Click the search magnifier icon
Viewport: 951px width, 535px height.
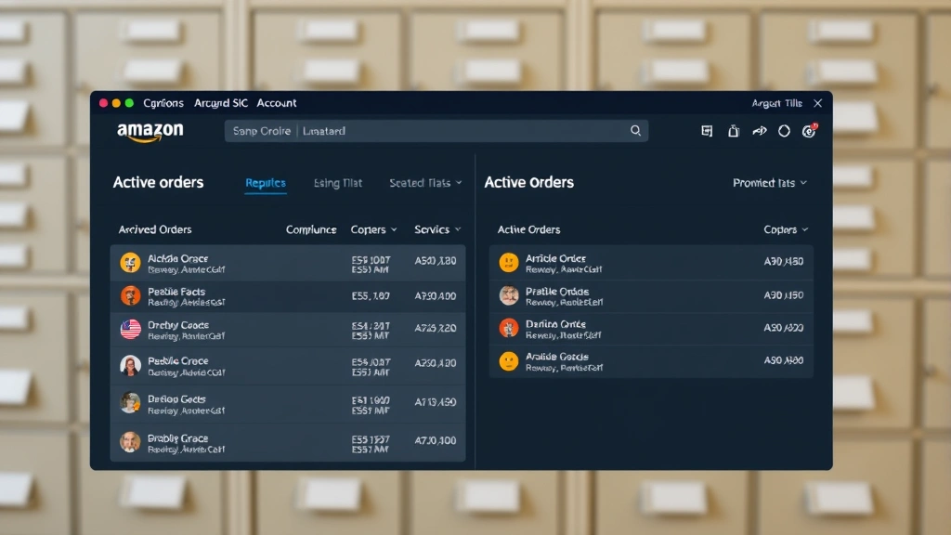[636, 131]
